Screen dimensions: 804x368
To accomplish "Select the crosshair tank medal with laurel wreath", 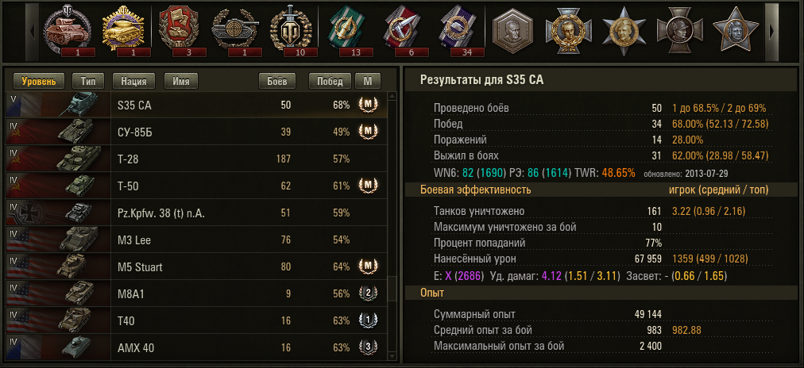I will point(234,29).
